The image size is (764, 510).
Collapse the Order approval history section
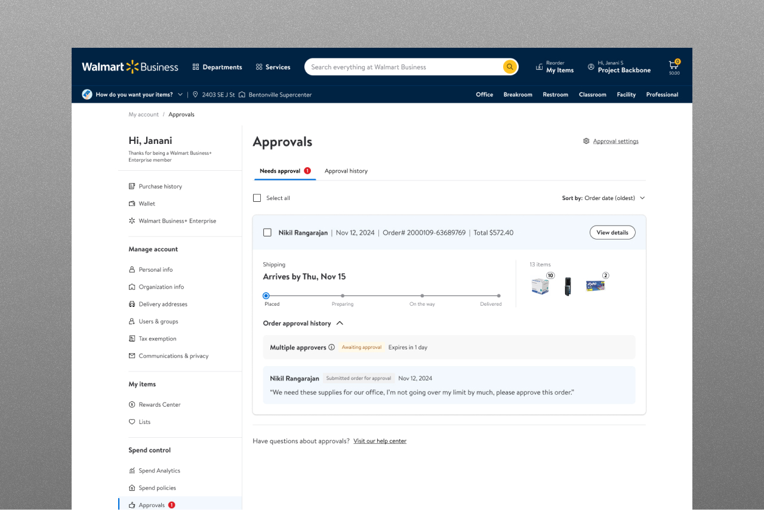pyautogui.click(x=340, y=323)
